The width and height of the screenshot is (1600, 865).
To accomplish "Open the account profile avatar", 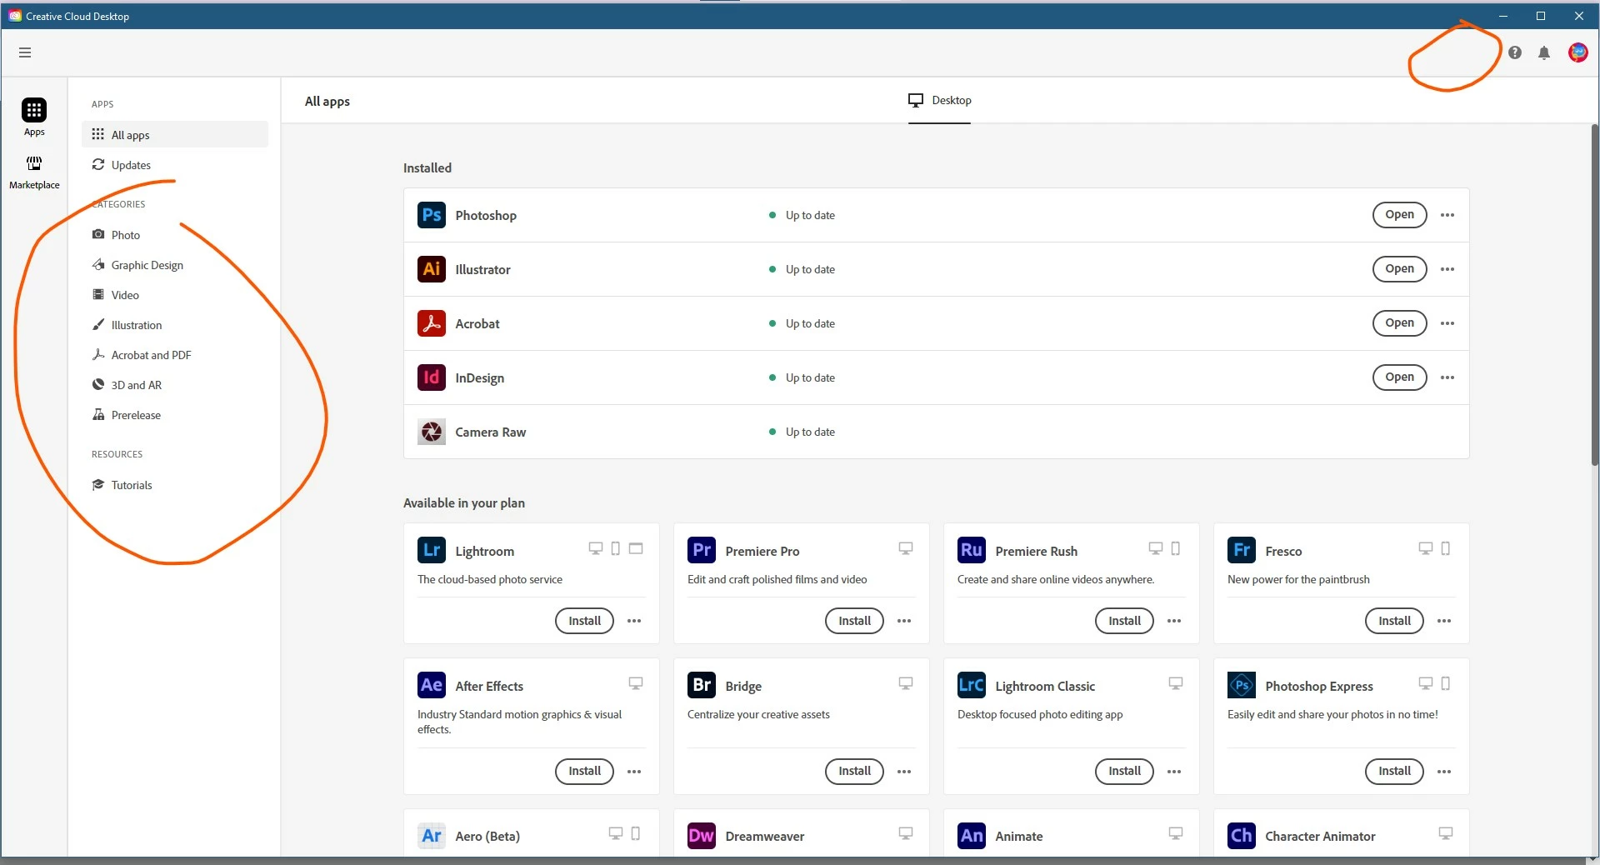I will 1578,52.
